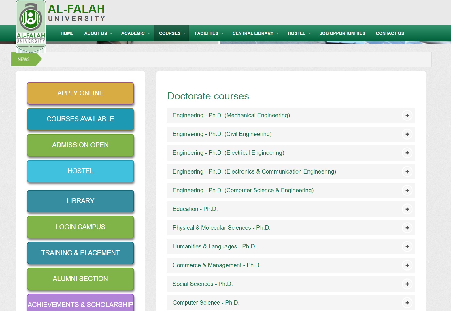
Task: Open Civil Engineering Ph.D. accordion row
Action: (x=291, y=134)
